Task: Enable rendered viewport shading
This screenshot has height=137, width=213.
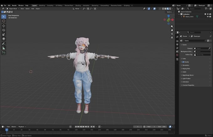Action: coord(170,9)
